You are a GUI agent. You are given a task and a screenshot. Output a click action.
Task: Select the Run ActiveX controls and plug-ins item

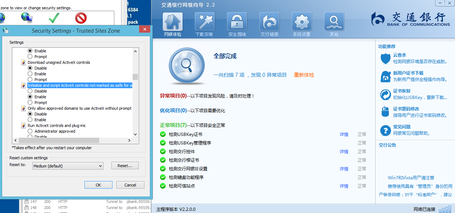tap(56, 126)
